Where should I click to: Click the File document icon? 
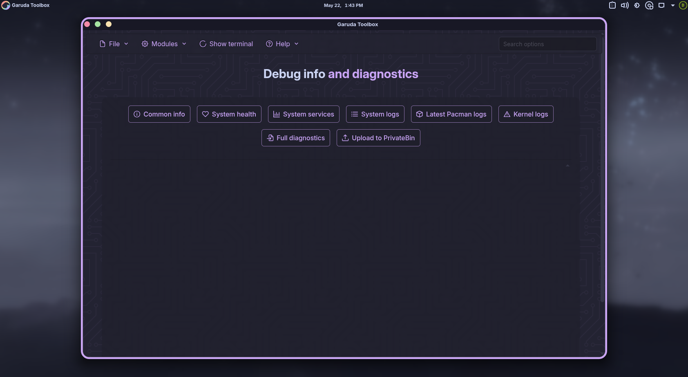coord(103,44)
